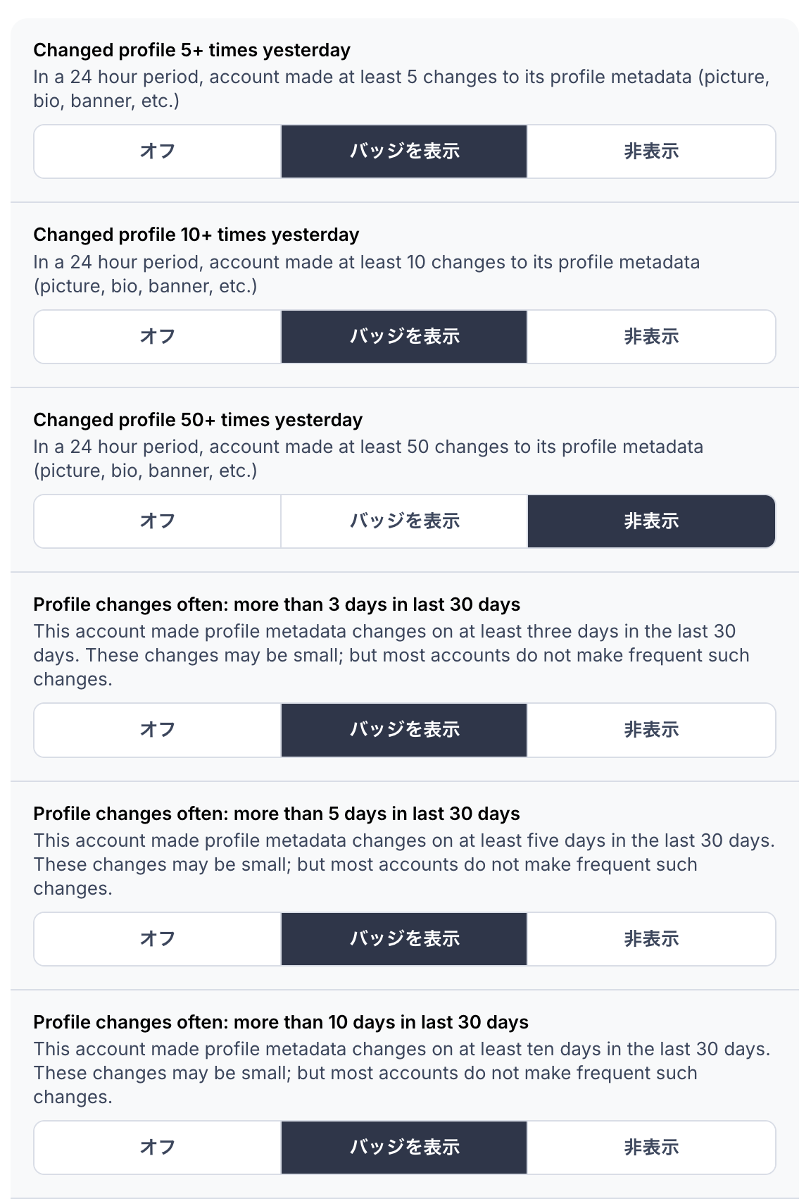811x1199 pixels.
Task: Select バッジを表示 under 'Changed profile 10+ times'
Action: pos(404,337)
